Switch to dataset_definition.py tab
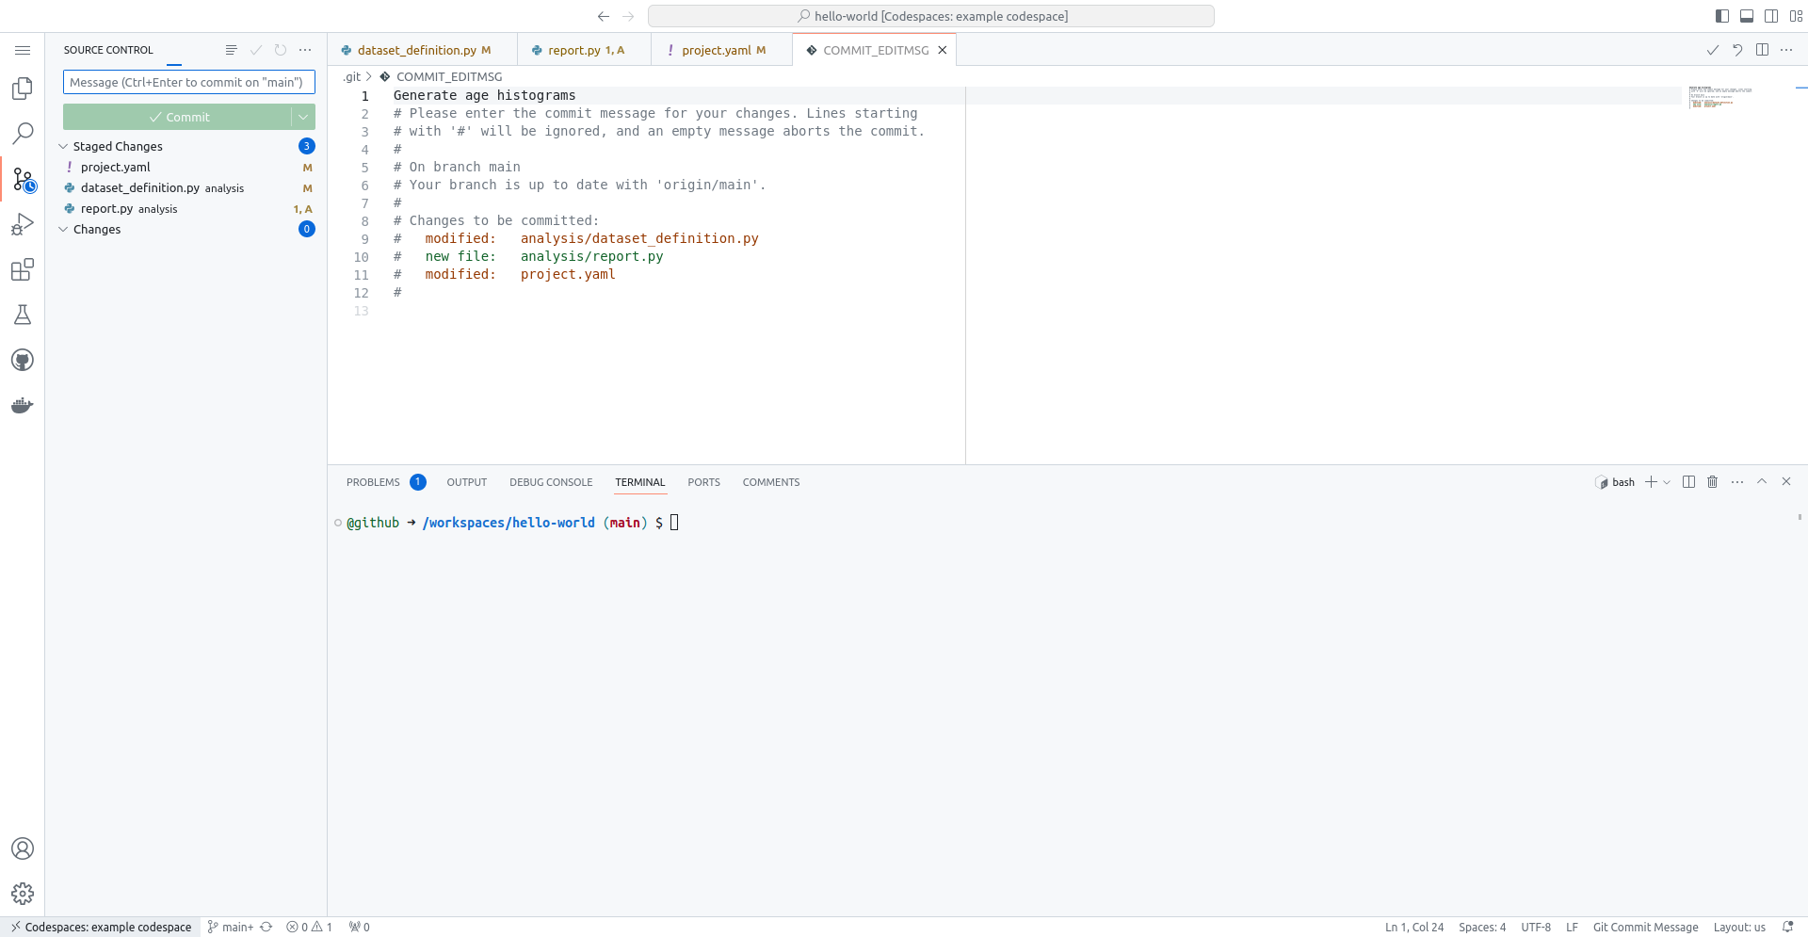Viewport: 1808px width, 937px height. click(423, 50)
